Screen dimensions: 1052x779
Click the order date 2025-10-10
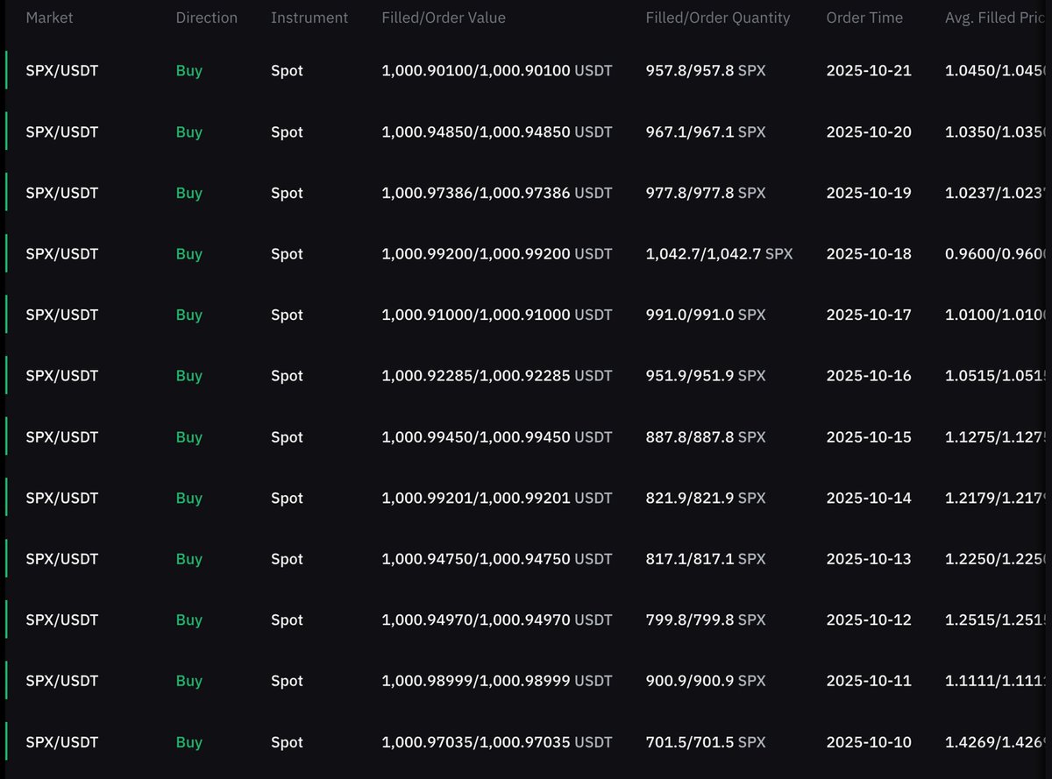(869, 742)
